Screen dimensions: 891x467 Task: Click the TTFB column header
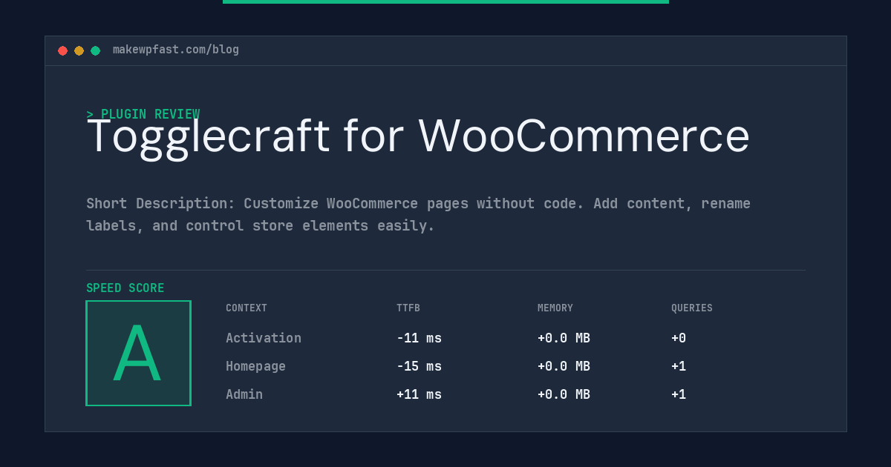(x=408, y=308)
